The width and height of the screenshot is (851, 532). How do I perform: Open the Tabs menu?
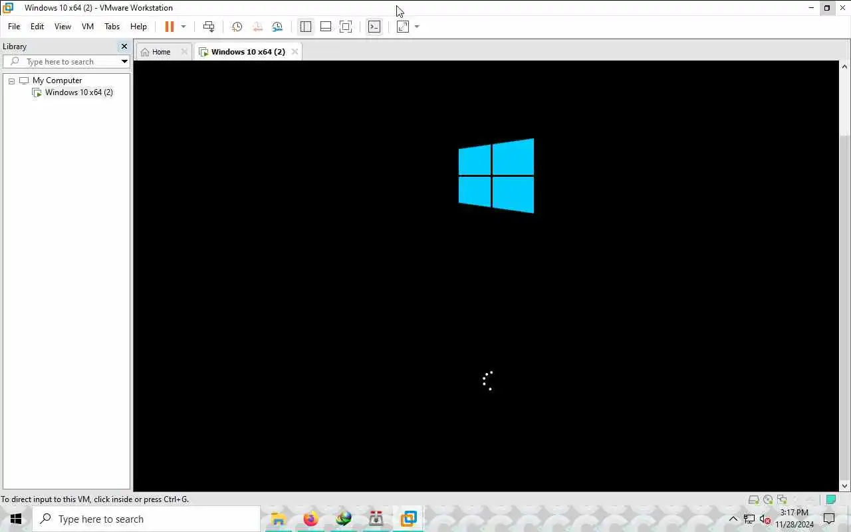(x=112, y=27)
